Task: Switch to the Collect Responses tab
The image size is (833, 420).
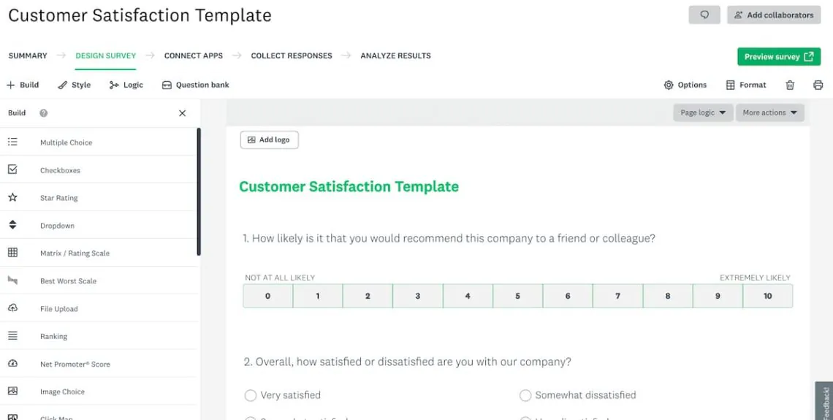Action: point(291,56)
